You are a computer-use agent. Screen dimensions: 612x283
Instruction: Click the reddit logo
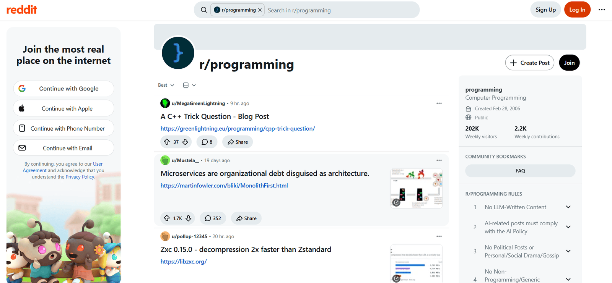(x=22, y=10)
